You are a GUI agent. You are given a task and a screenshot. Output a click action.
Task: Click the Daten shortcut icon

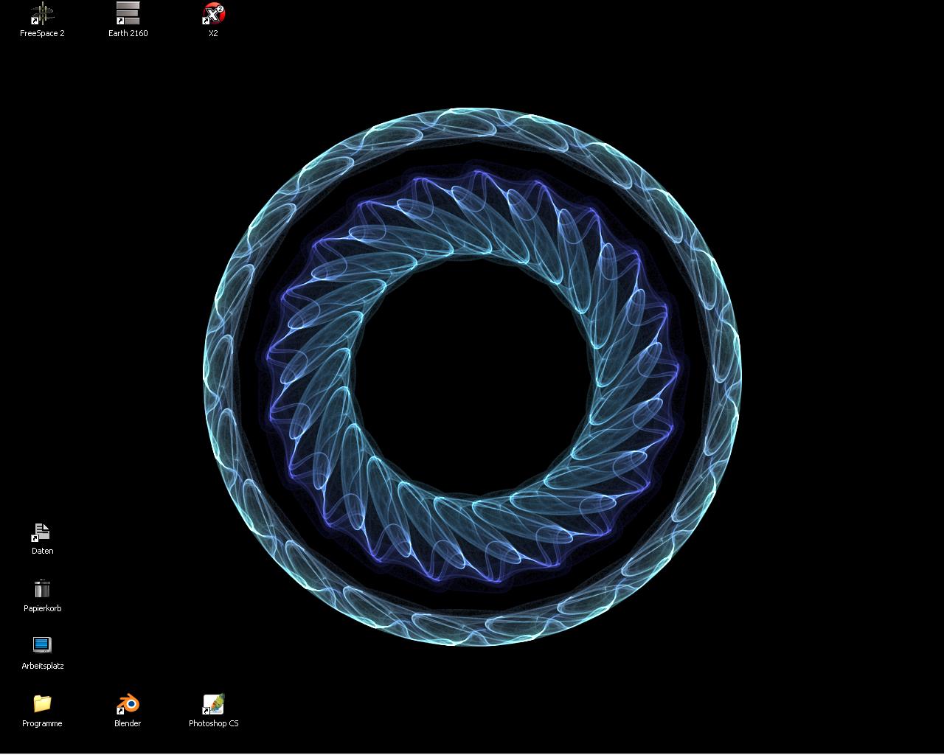[42, 532]
